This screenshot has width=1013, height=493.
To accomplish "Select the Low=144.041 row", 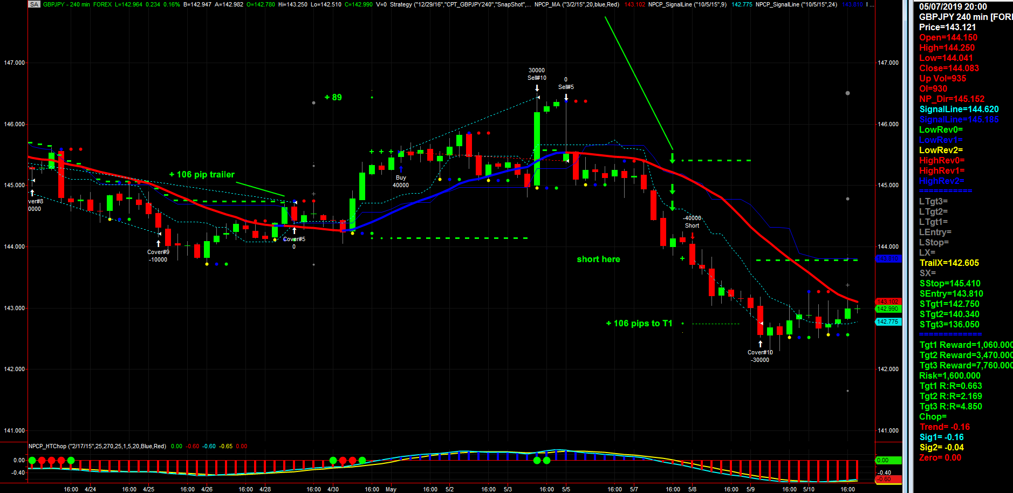I will [x=946, y=58].
